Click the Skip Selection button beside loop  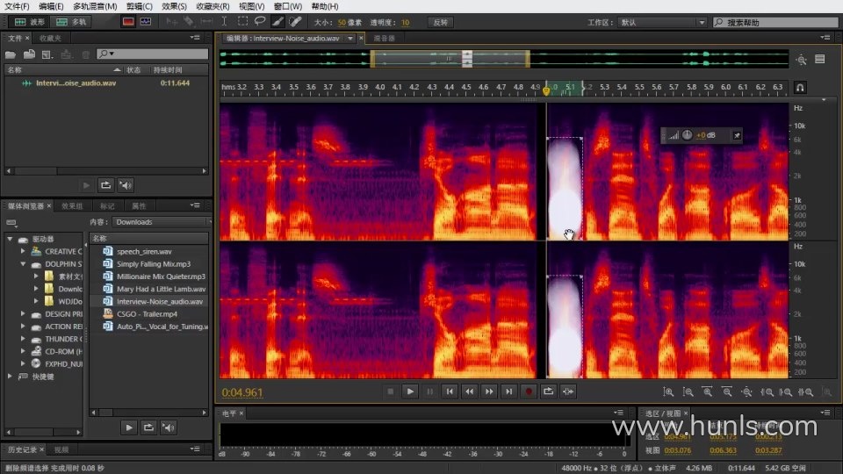[569, 391]
